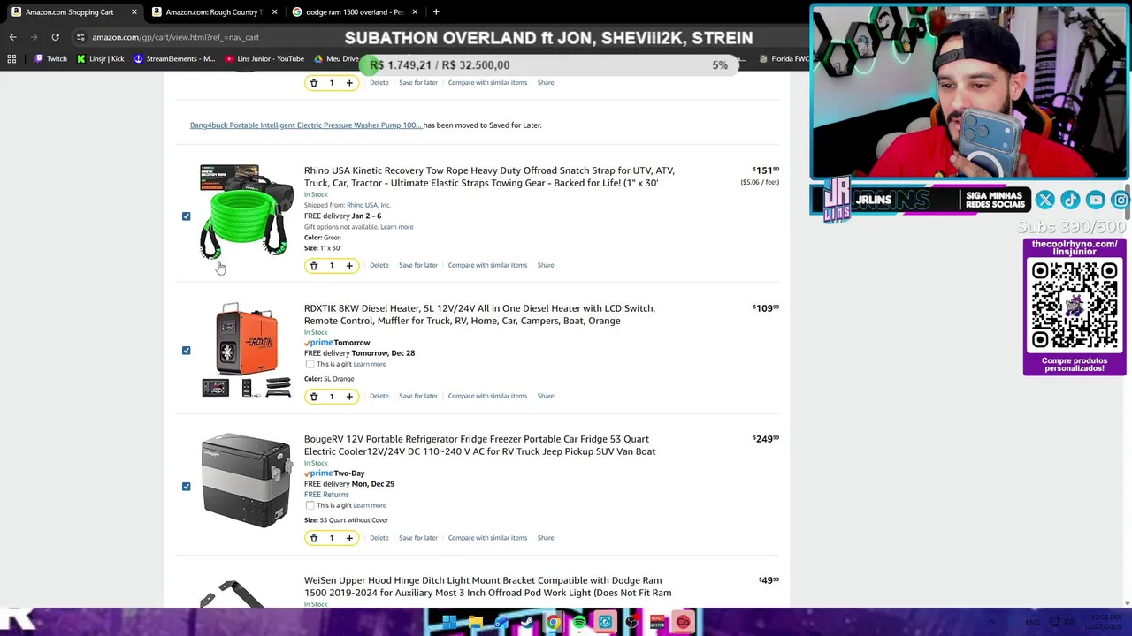Open the Apps grid in bookmarks bar

tap(11, 59)
